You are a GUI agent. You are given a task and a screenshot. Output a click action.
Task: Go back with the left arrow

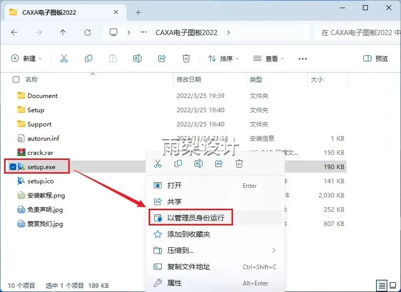pos(14,33)
